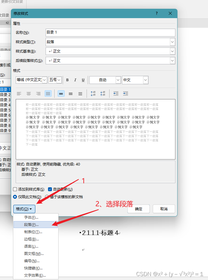Screen dimensions: 208x280
Task: Click heading 2.1.1.1 标题 4 in document
Action: (x=100, y=233)
